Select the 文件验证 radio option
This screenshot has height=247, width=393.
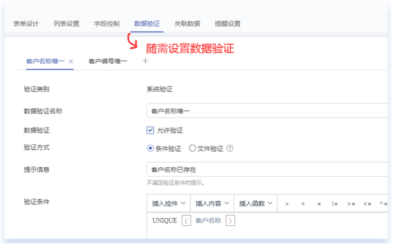pos(192,149)
